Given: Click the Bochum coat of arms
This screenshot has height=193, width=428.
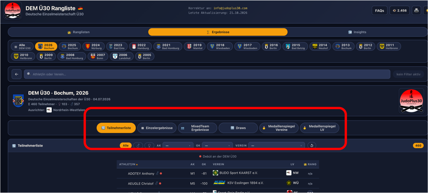Looking at the screenshot, I should pos(18,101).
